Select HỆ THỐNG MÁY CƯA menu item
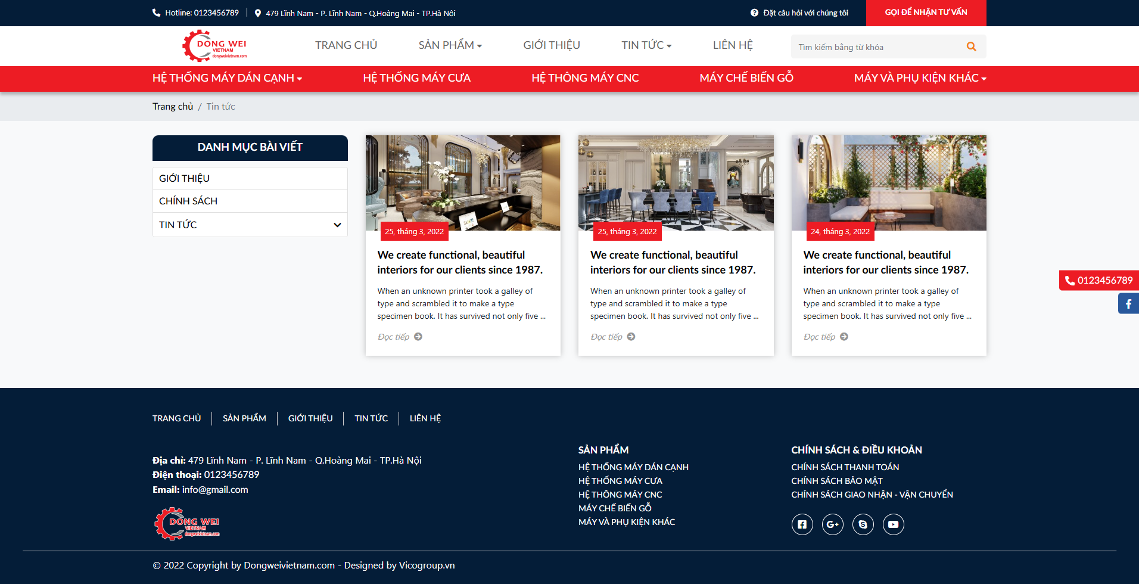 pyautogui.click(x=416, y=78)
